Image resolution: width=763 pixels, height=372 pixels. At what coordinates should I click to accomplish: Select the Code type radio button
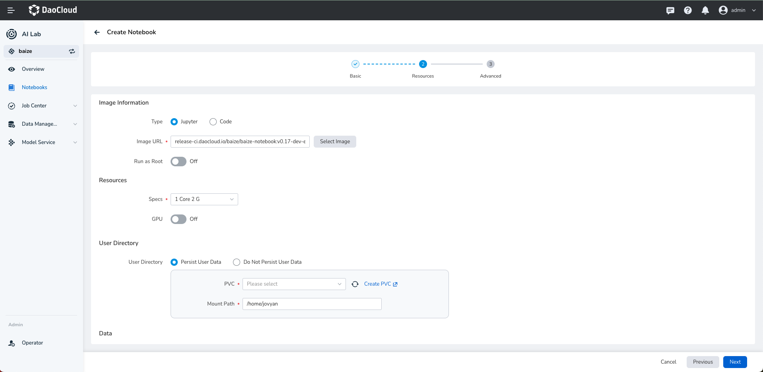(213, 122)
